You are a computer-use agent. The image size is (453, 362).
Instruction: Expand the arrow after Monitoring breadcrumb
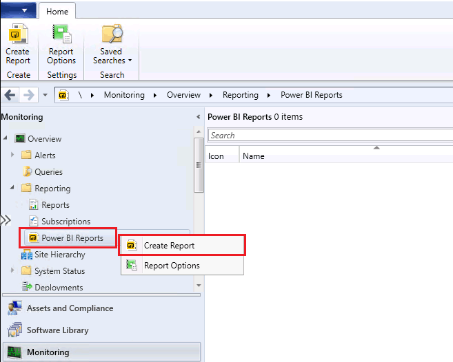(155, 95)
